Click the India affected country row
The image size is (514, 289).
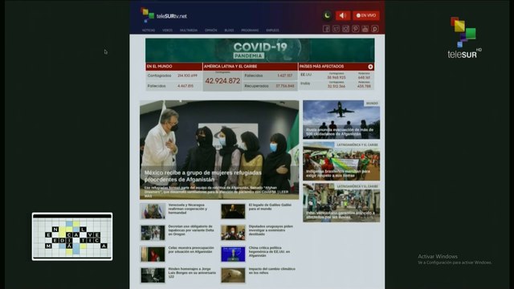[337, 84]
